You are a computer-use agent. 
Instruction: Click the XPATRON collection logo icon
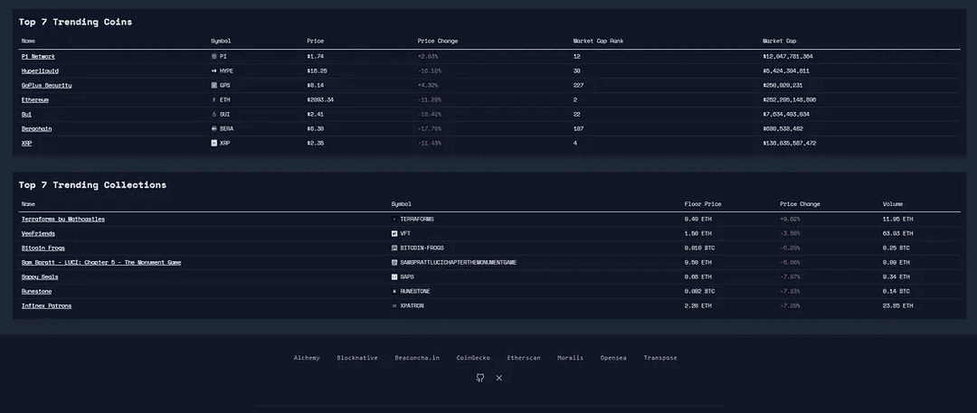pyautogui.click(x=394, y=305)
